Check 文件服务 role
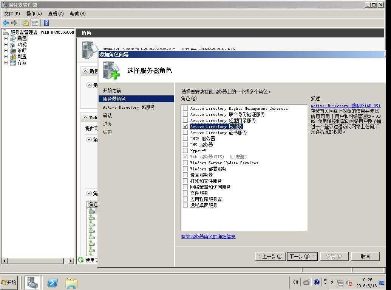 point(185,193)
